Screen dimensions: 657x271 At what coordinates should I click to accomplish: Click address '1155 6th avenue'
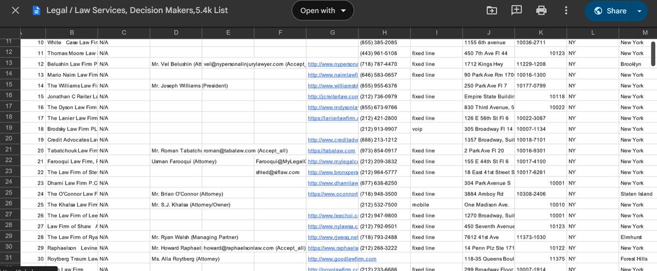pos(485,42)
